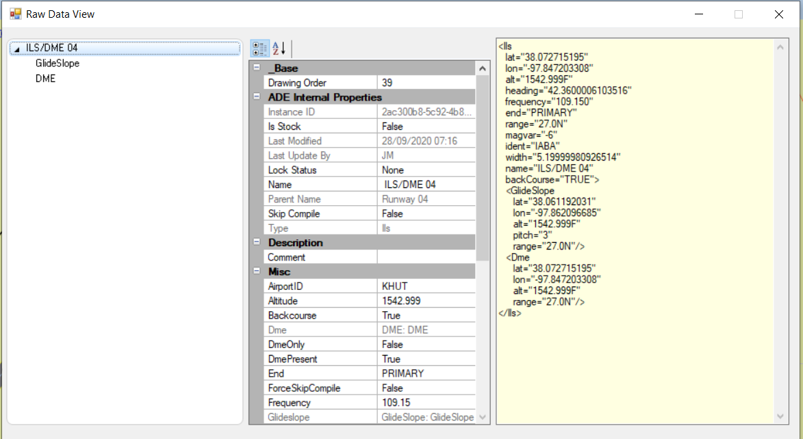The image size is (803, 439).
Task: Click the property grid scrollbar thumb
Action: 483,168
